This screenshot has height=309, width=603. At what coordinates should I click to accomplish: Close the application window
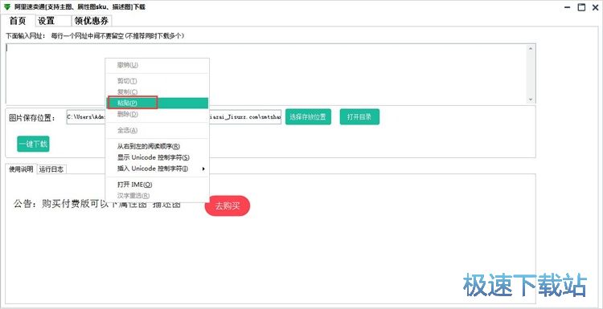coord(594,7)
